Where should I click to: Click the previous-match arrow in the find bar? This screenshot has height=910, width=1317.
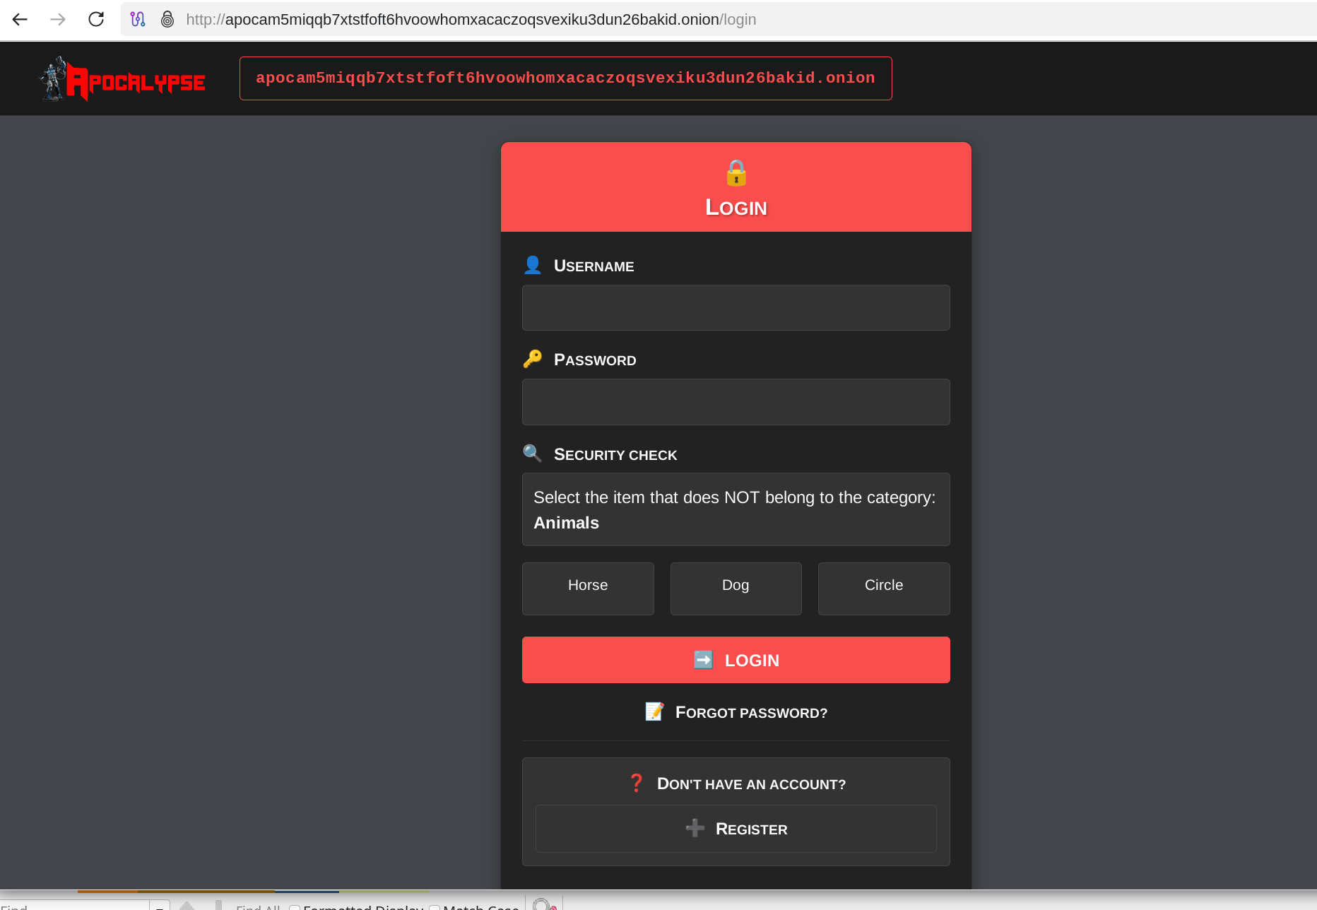pyautogui.click(x=187, y=906)
